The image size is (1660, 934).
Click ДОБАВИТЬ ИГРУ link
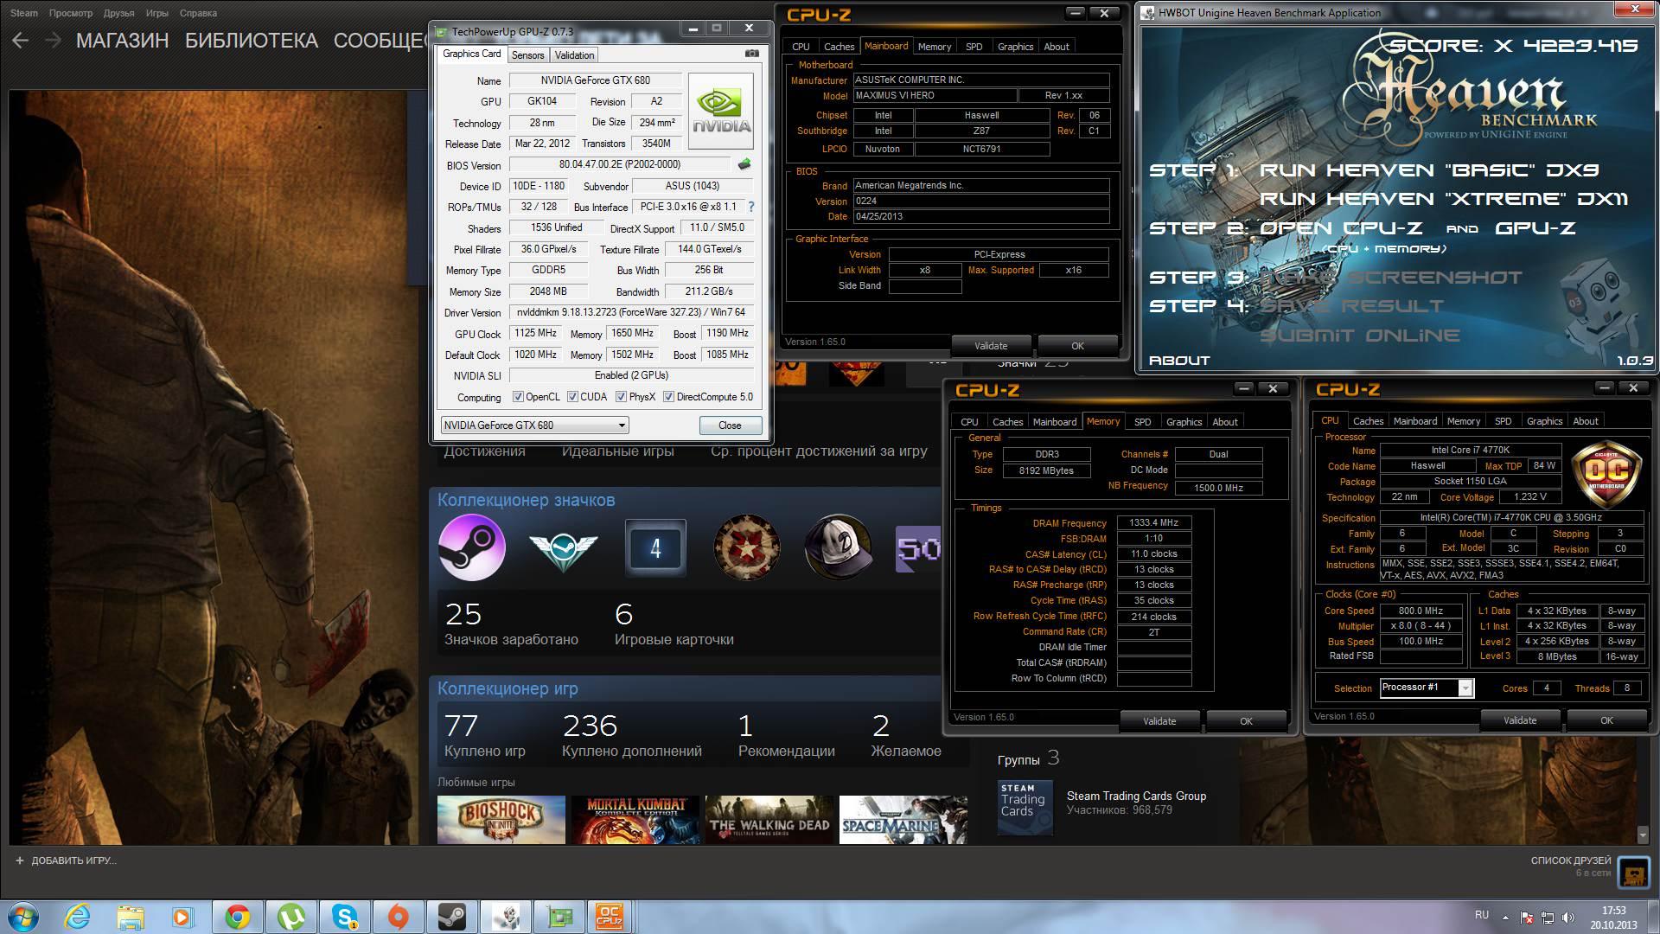(73, 860)
